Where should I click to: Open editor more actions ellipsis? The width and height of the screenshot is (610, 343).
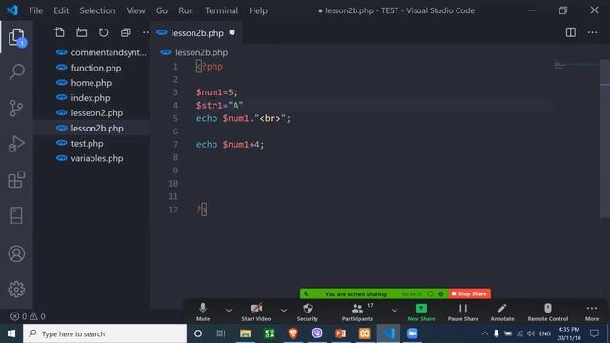(592, 32)
